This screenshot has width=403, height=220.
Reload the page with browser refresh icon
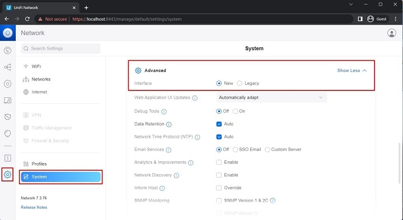[x=27, y=19]
